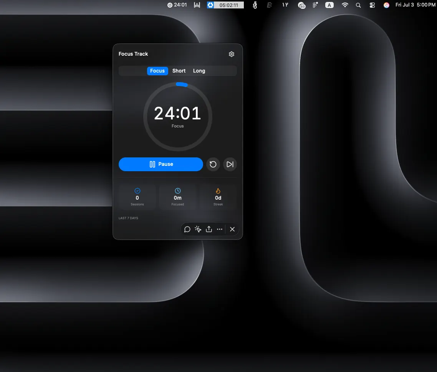Open the Wi-Fi status menu

pos(345,5)
